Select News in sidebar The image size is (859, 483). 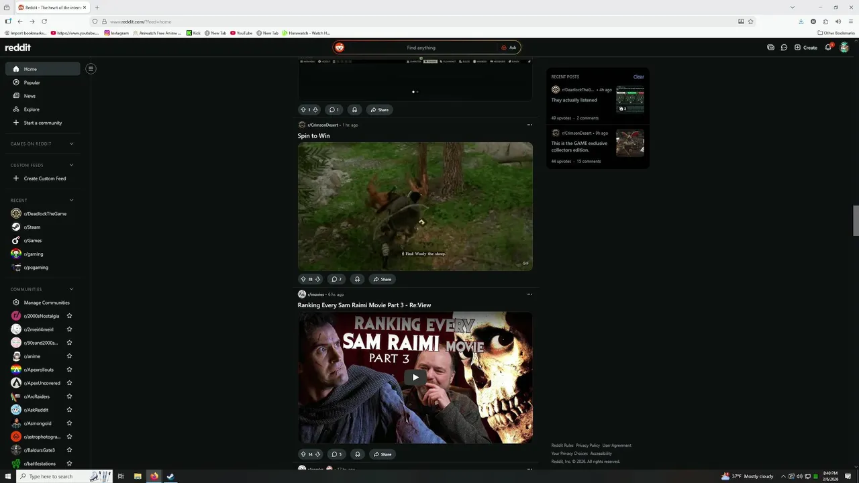pyautogui.click(x=43, y=96)
